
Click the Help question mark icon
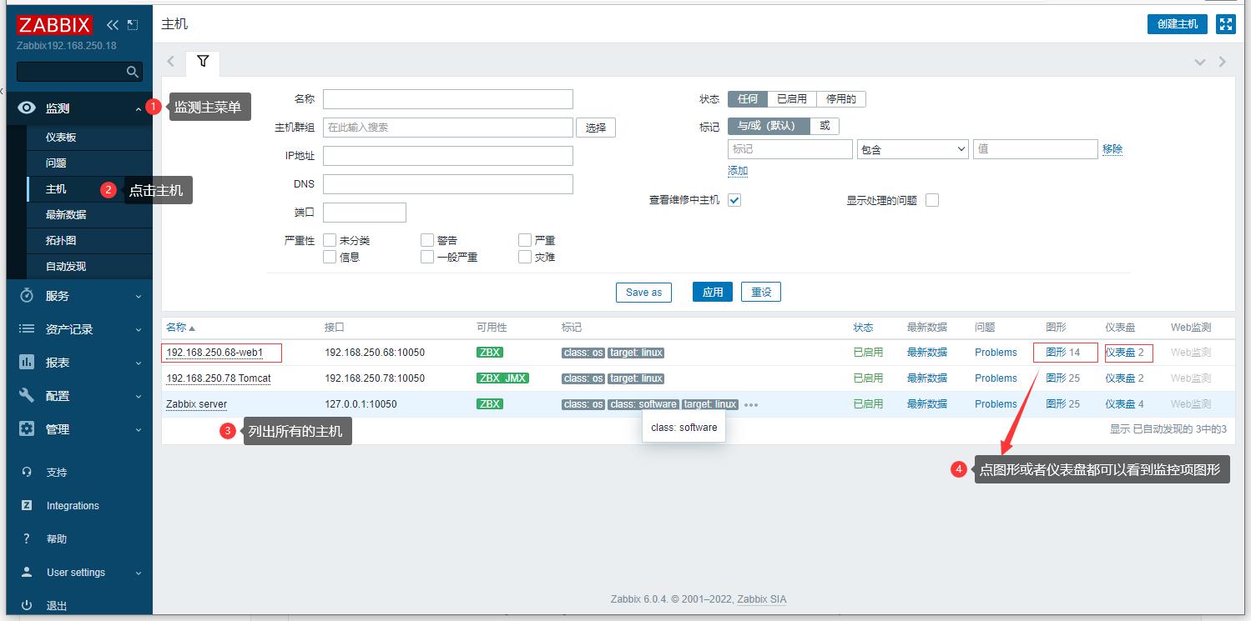[27, 539]
